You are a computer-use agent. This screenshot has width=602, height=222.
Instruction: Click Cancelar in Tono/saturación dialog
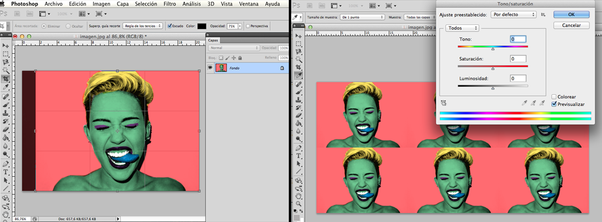pyautogui.click(x=571, y=25)
